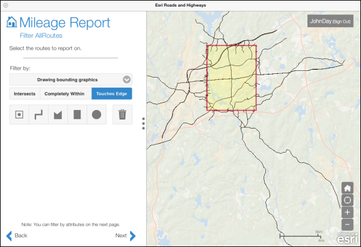Zoom out on the map
The height and width of the screenshot is (247, 361).
click(x=348, y=225)
